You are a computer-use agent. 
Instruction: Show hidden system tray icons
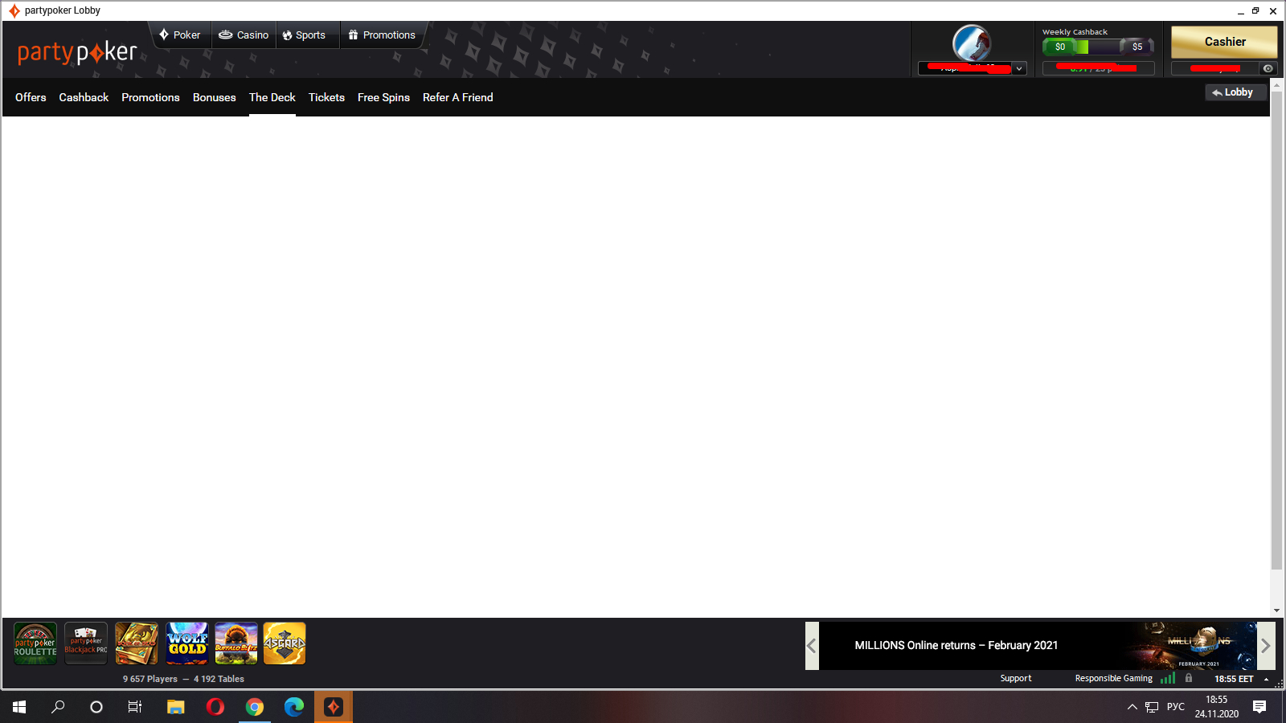[1132, 707]
